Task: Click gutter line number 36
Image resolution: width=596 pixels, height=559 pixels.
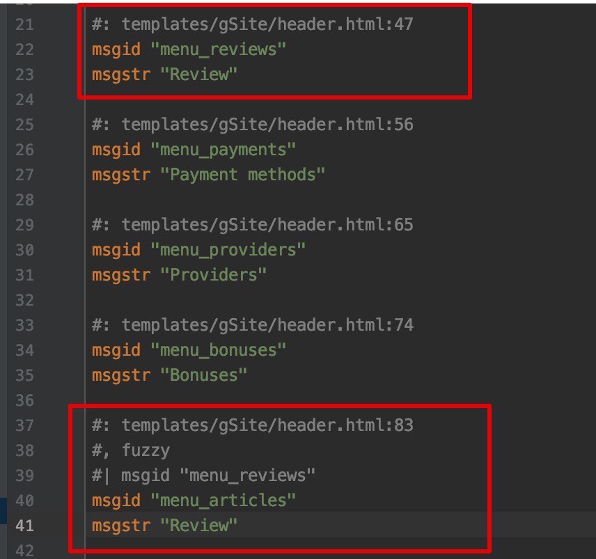Action: click(x=24, y=400)
